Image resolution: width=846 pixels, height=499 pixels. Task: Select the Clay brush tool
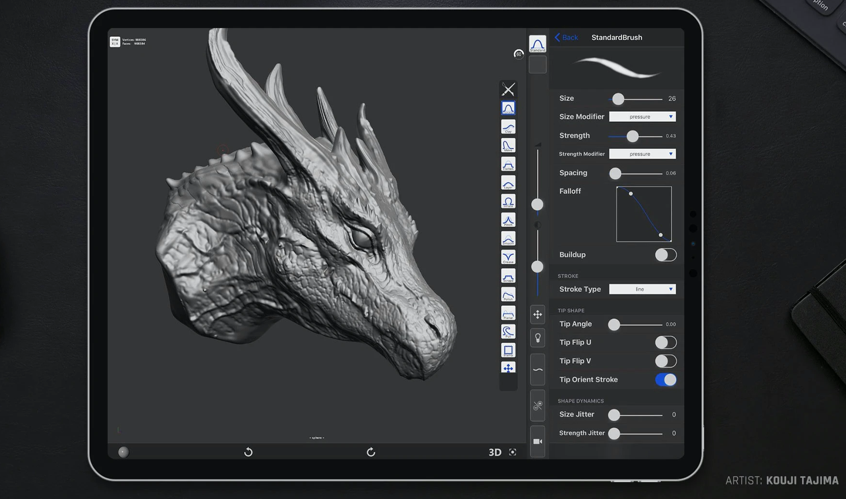coord(508,127)
